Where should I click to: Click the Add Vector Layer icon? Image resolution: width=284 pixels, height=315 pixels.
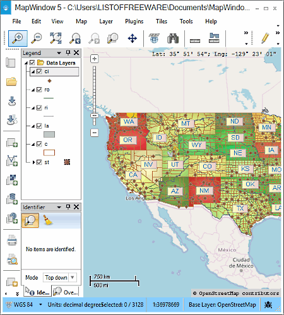[12, 160]
